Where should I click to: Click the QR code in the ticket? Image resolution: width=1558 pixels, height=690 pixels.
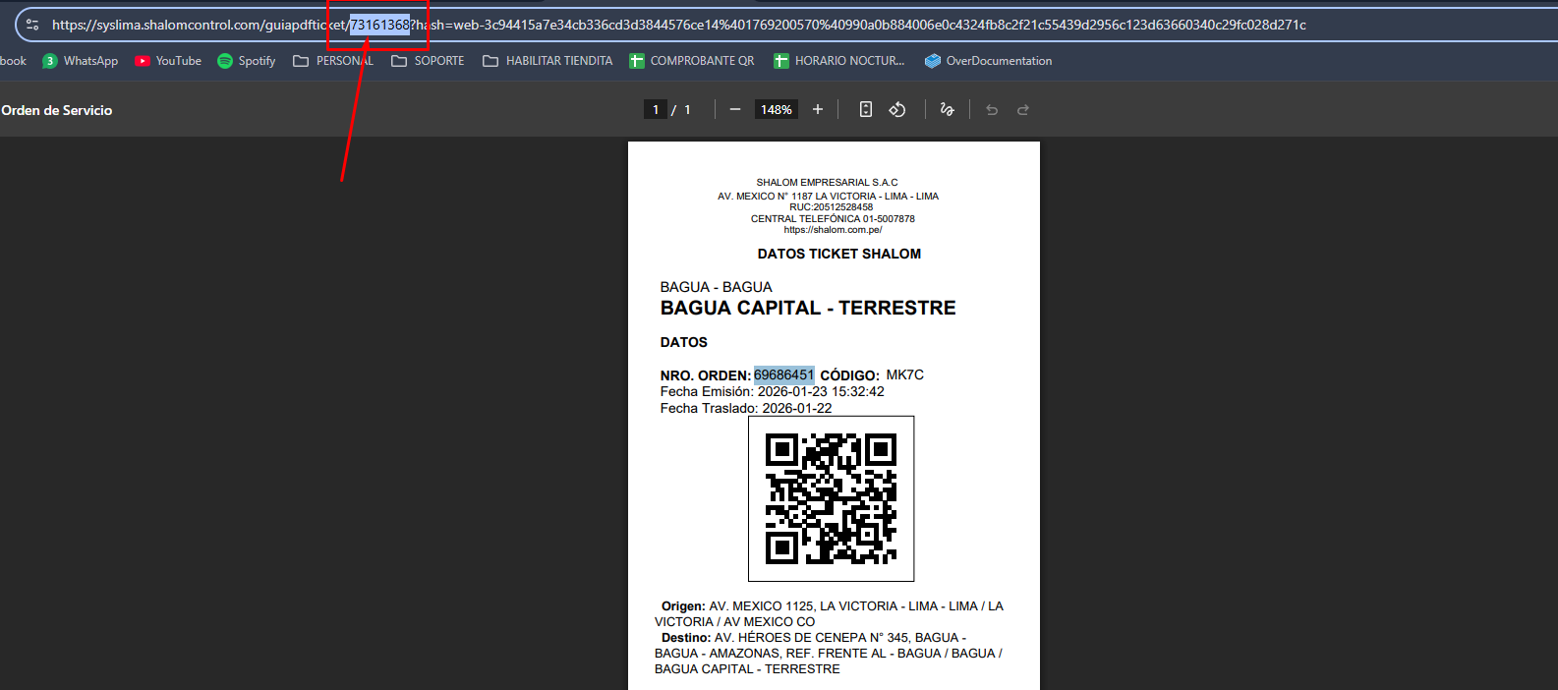831,498
